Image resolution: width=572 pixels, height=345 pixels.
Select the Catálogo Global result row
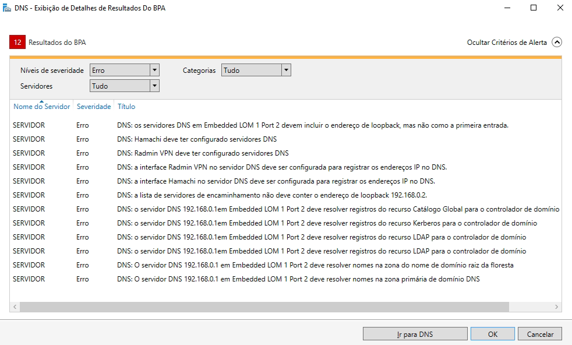coord(286,209)
